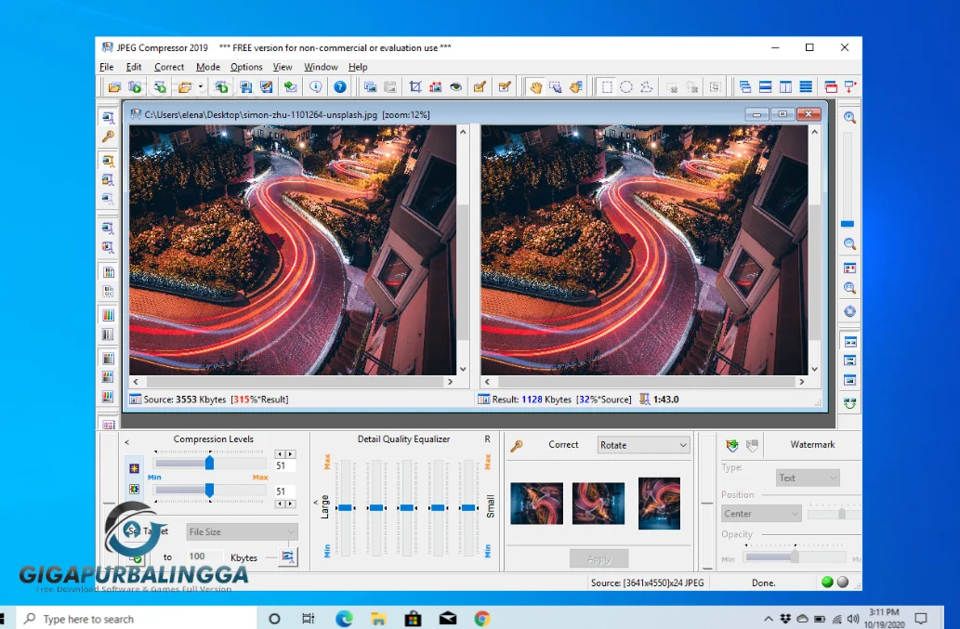Select the Crop tool in toolbar

[x=415, y=87]
